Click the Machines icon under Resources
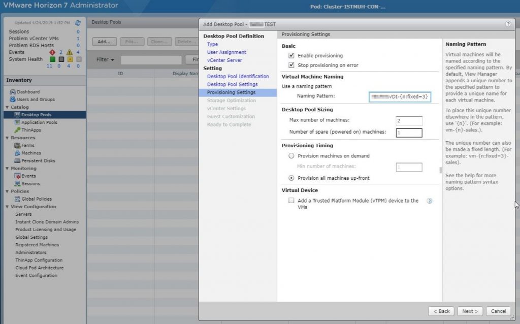 17,153
